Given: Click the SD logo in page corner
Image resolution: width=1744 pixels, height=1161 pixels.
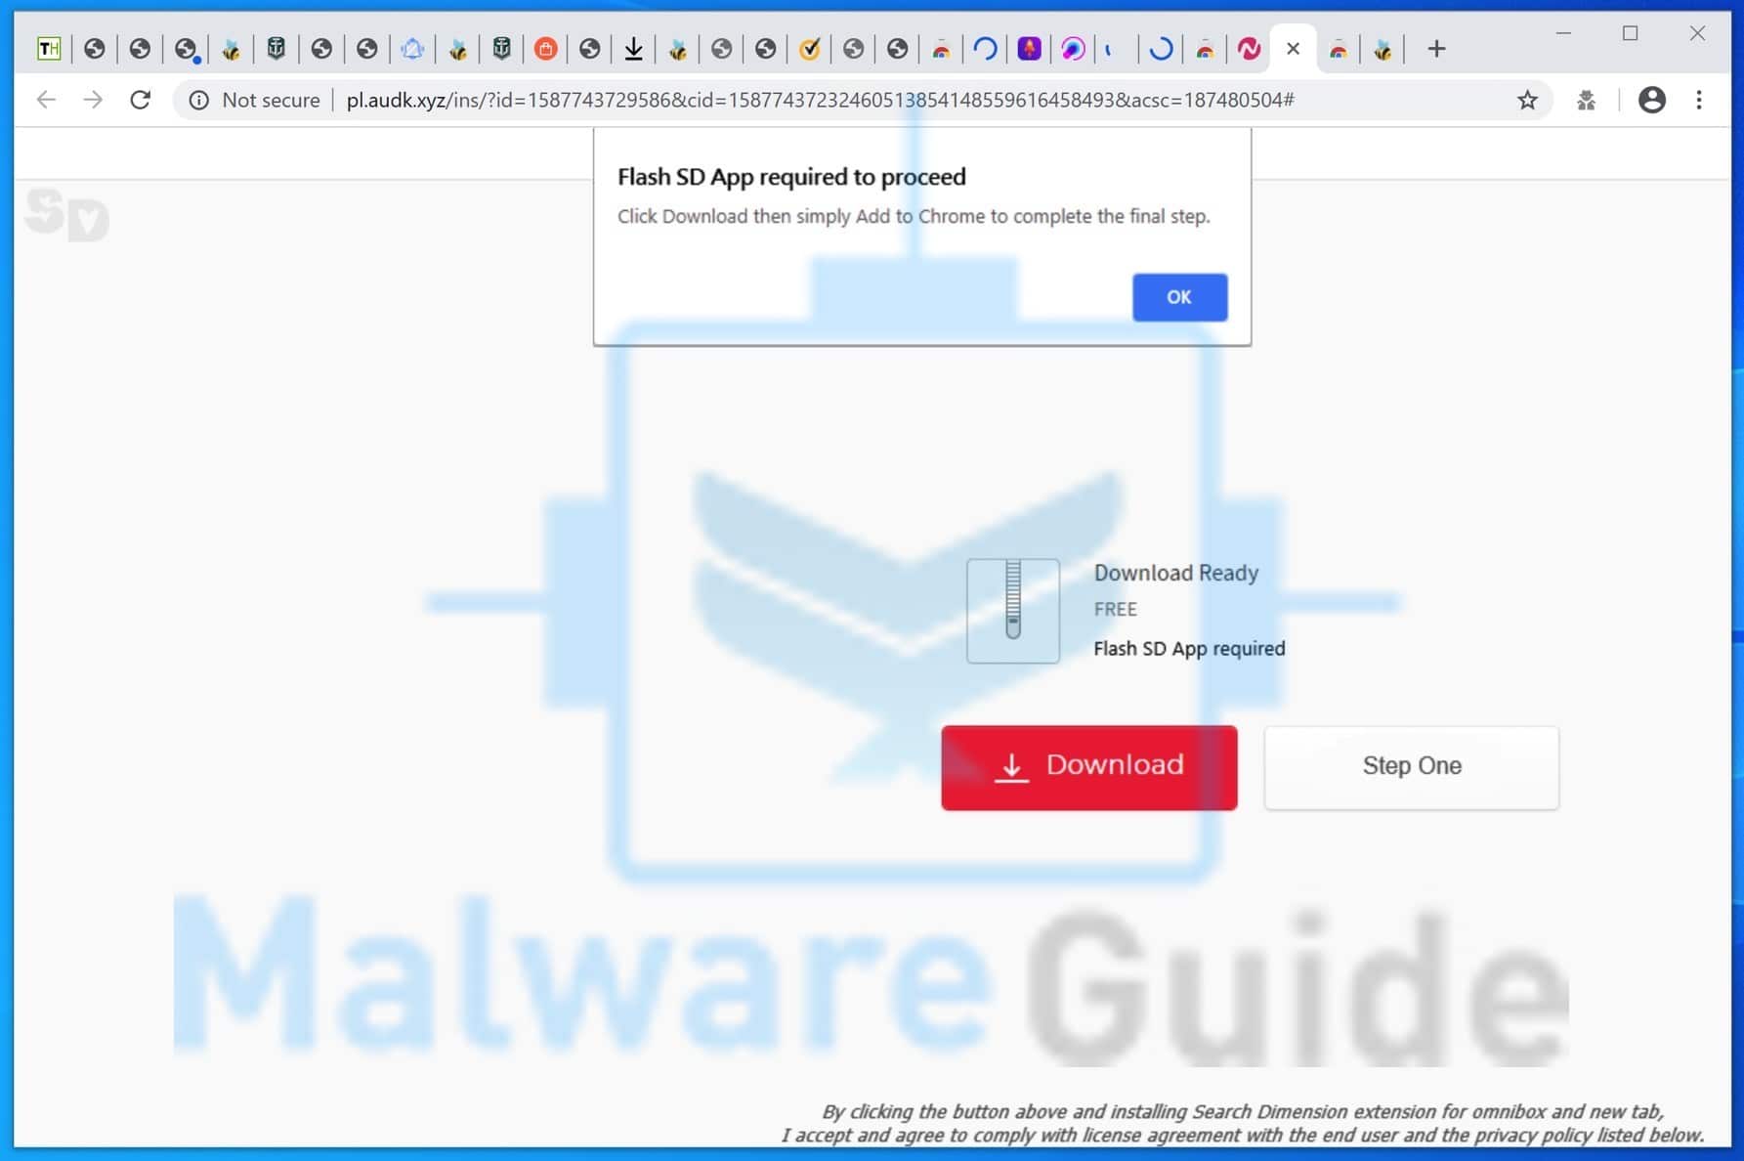Looking at the screenshot, I should pyautogui.click(x=66, y=214).
